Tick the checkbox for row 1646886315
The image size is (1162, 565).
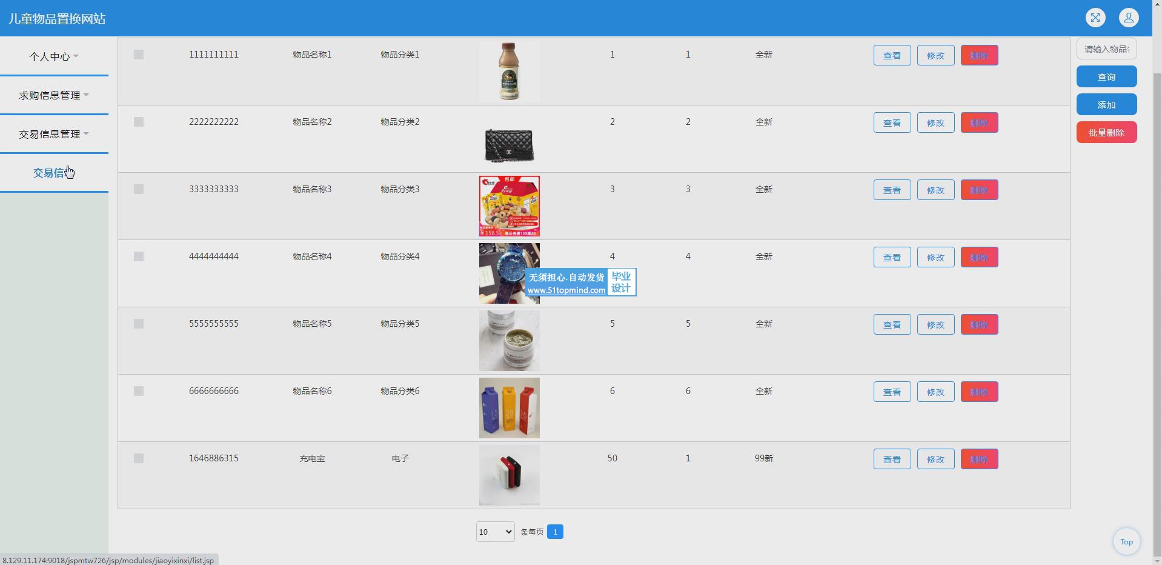(139, 458)
